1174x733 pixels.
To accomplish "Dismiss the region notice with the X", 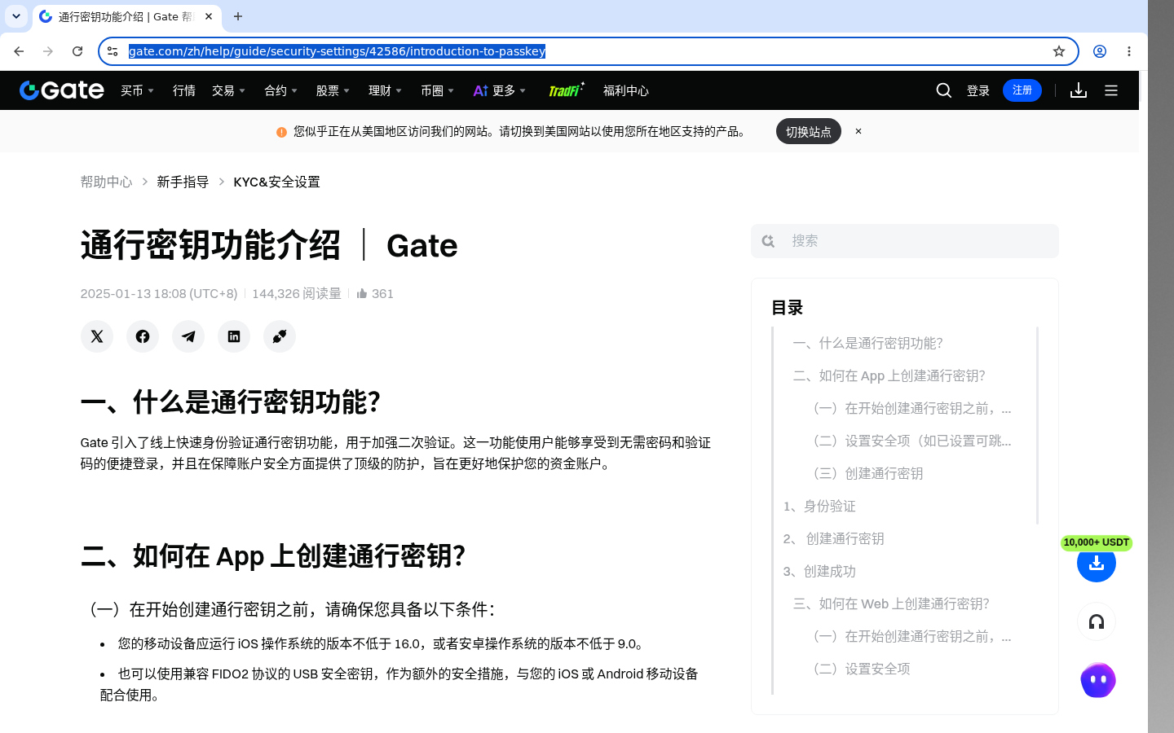I will [x=858, y=131].
